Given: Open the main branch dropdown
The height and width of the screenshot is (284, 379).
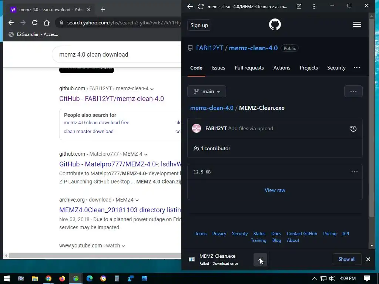Looking at the screenshot, I should 207,92.
